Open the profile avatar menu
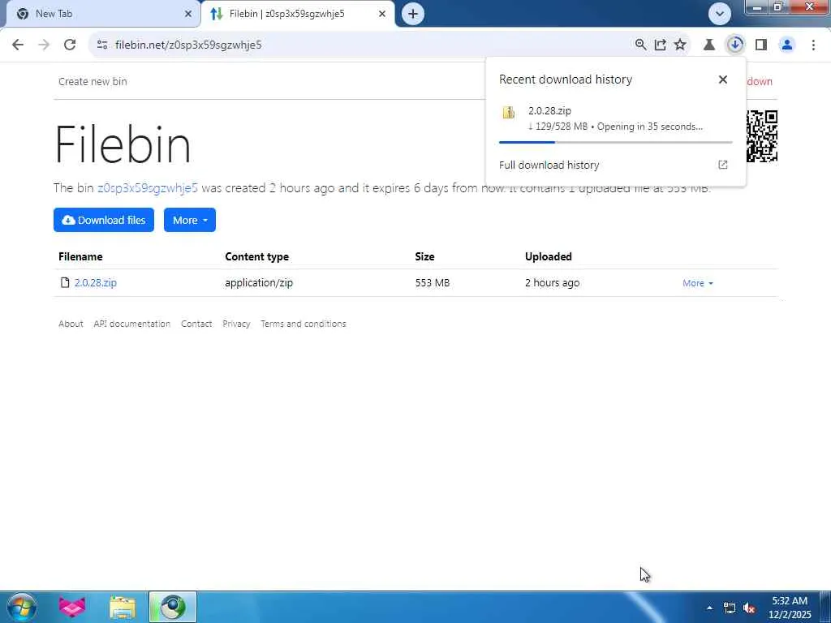Viewport: 831px width, 623px height. coord(787,45)
